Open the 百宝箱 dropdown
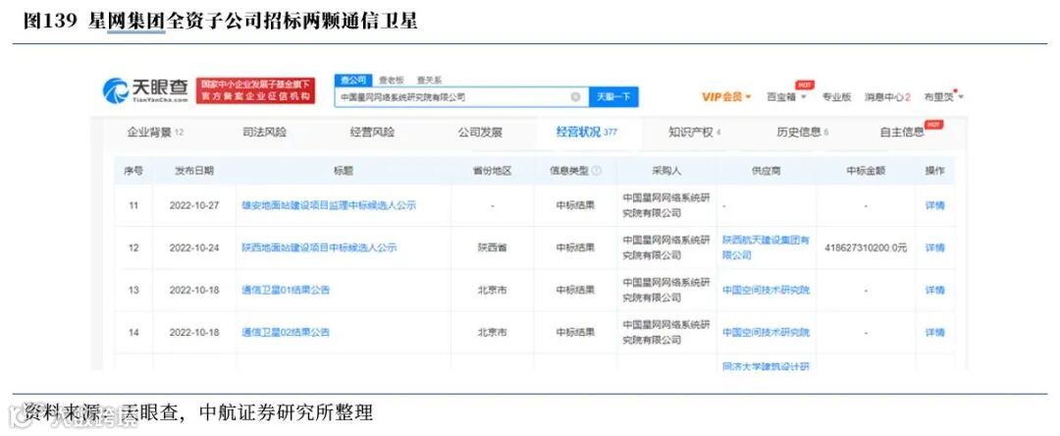Screen dimensions: 1060x436 (x=786, y=97)
